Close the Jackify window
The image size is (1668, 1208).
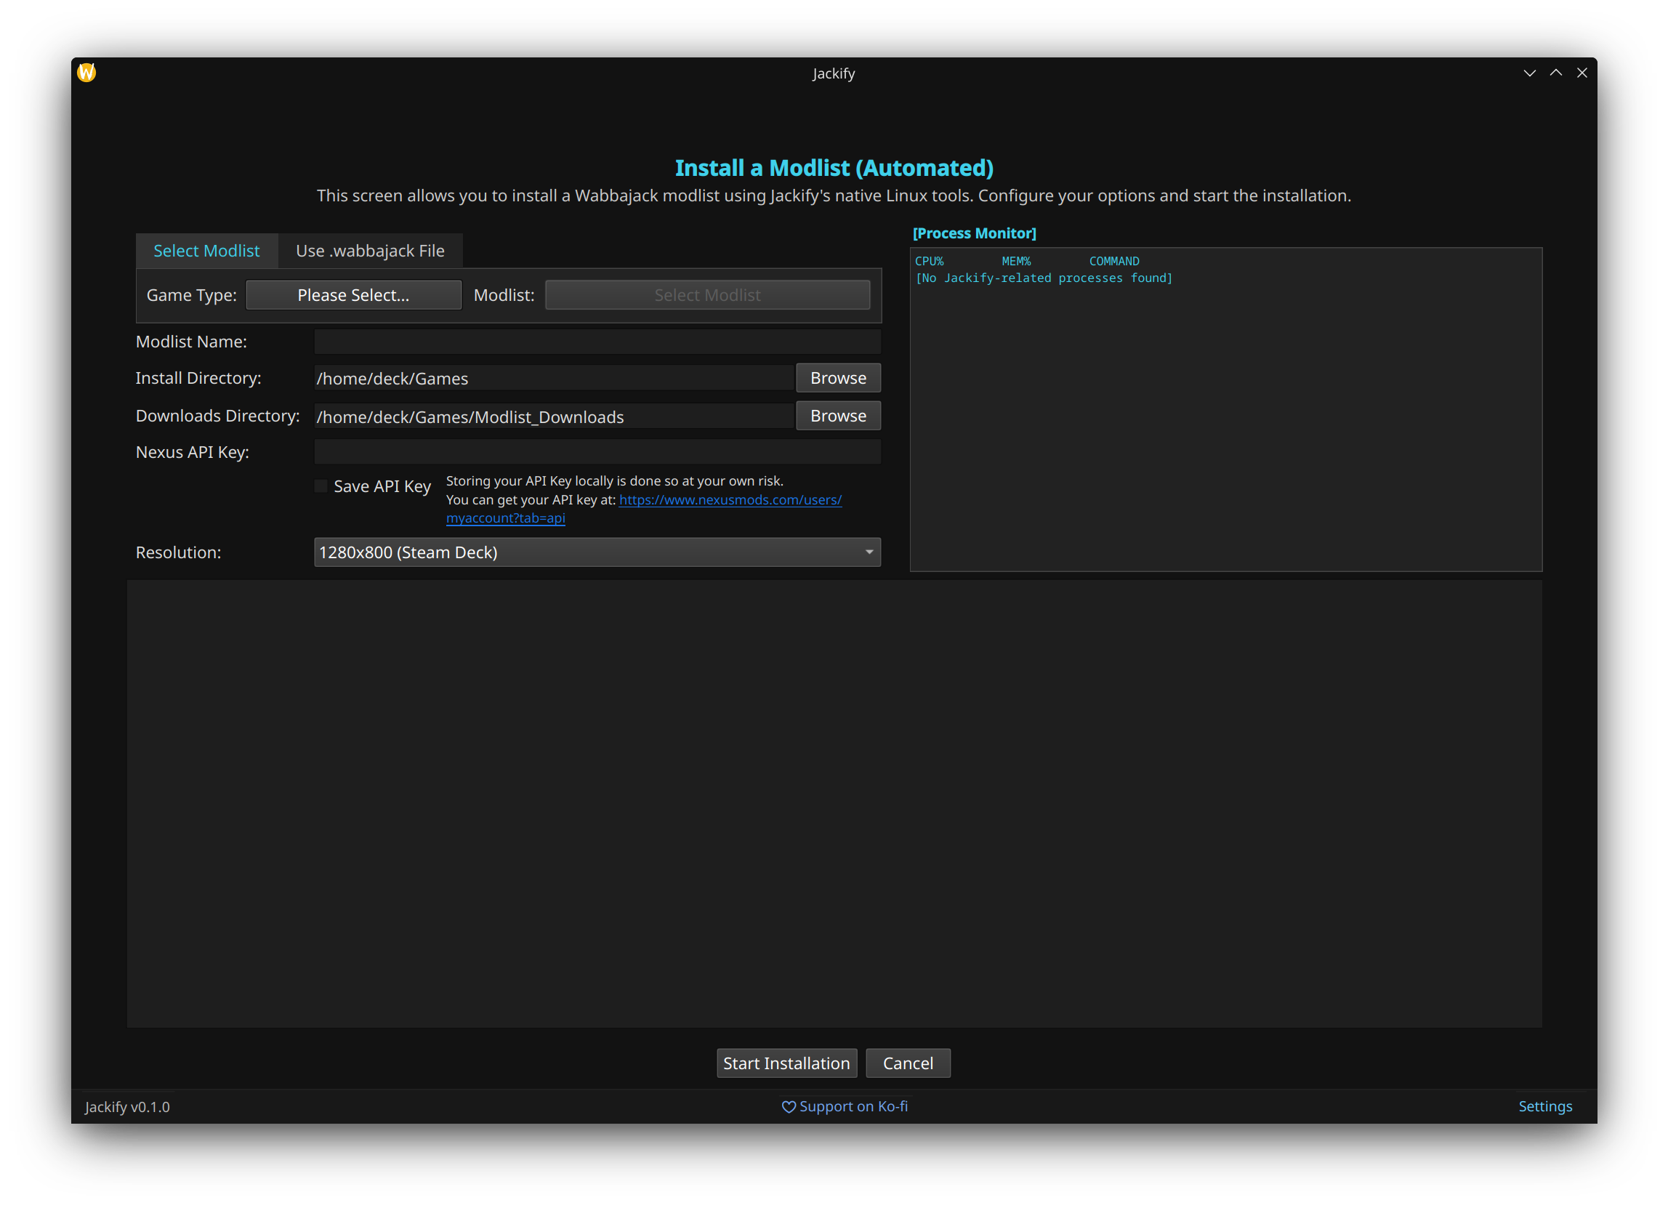pyautogui.click(x=1582, y=73)
